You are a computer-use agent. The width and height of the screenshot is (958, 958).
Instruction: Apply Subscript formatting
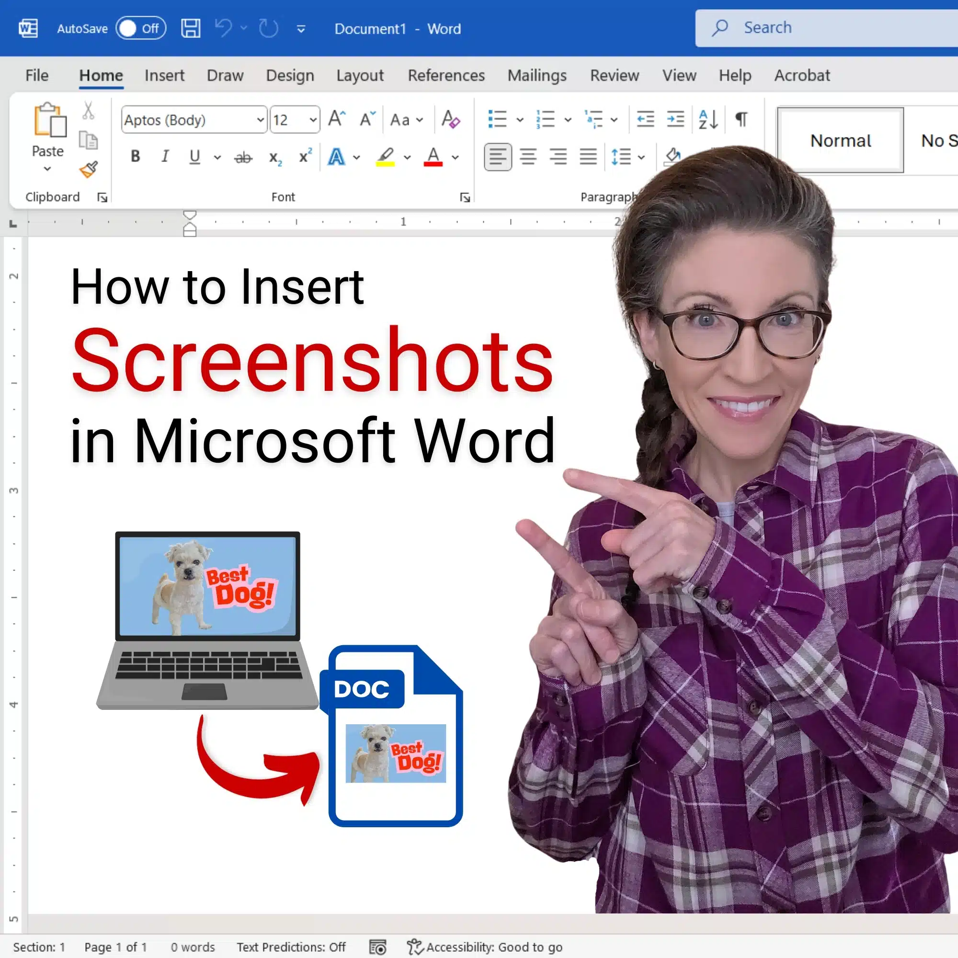click(x=275, y=158)
